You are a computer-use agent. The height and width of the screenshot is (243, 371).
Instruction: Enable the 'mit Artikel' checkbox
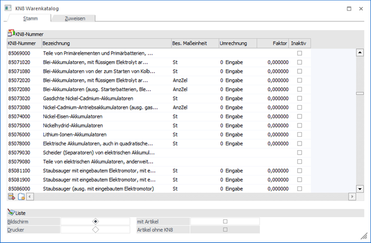(x=225, y=221)
